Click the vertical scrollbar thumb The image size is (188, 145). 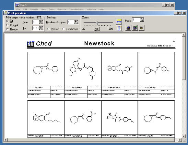184,58
